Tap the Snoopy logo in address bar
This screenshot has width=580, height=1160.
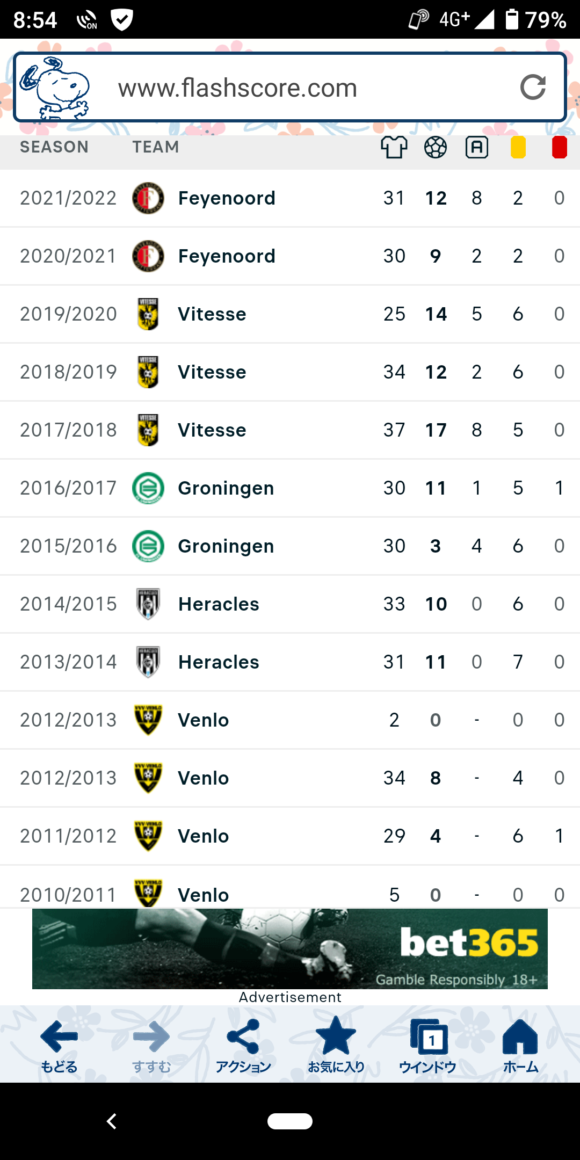[x=54, y=88]
